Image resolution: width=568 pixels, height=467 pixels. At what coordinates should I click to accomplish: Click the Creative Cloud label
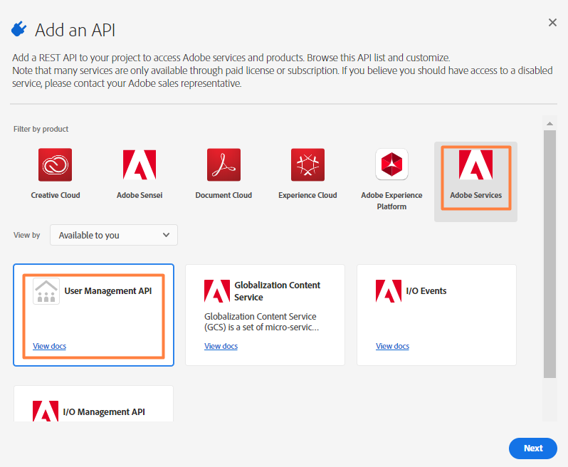point(56,195)
